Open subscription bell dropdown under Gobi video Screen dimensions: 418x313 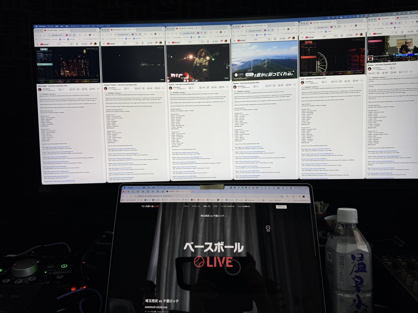click(x=324, y=82)
